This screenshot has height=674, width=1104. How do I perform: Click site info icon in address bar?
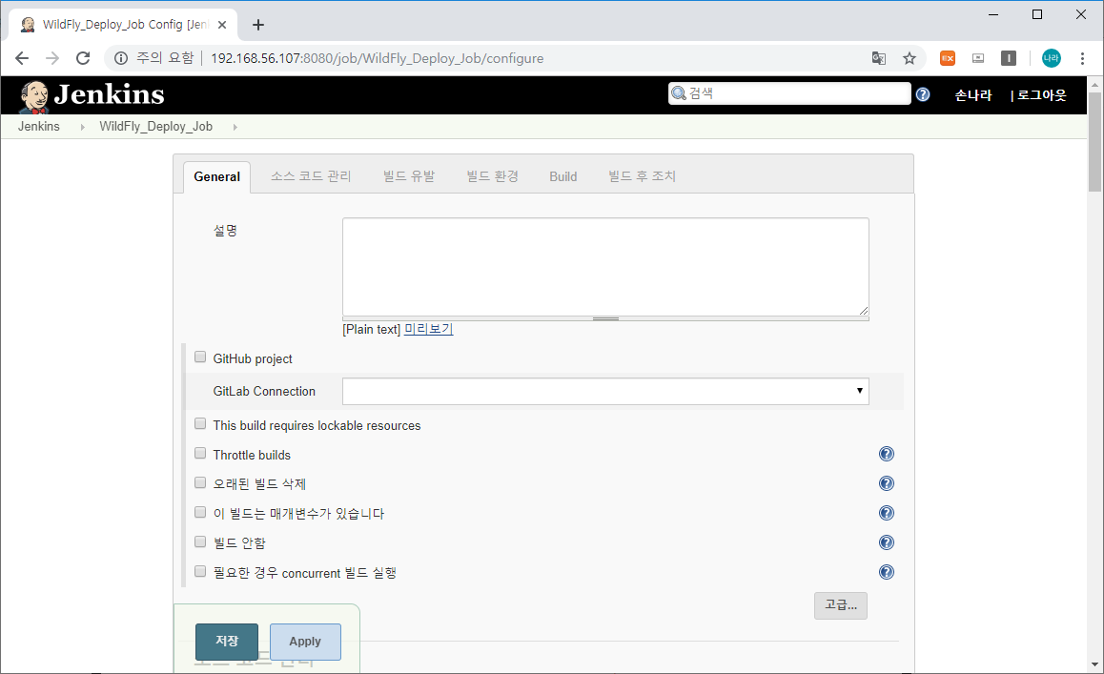click(121, 58)
